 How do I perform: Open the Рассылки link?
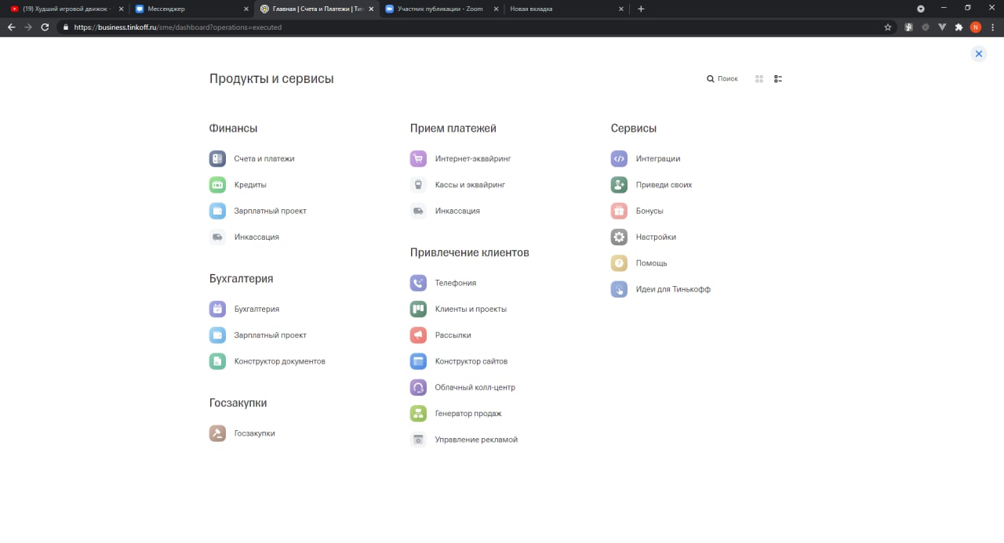coord(453,335)
